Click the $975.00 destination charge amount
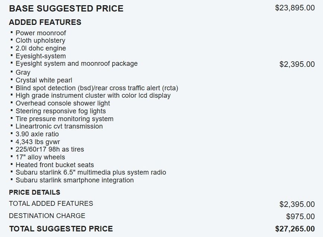This screenshot has height=237, width=323. click(300, 217)
